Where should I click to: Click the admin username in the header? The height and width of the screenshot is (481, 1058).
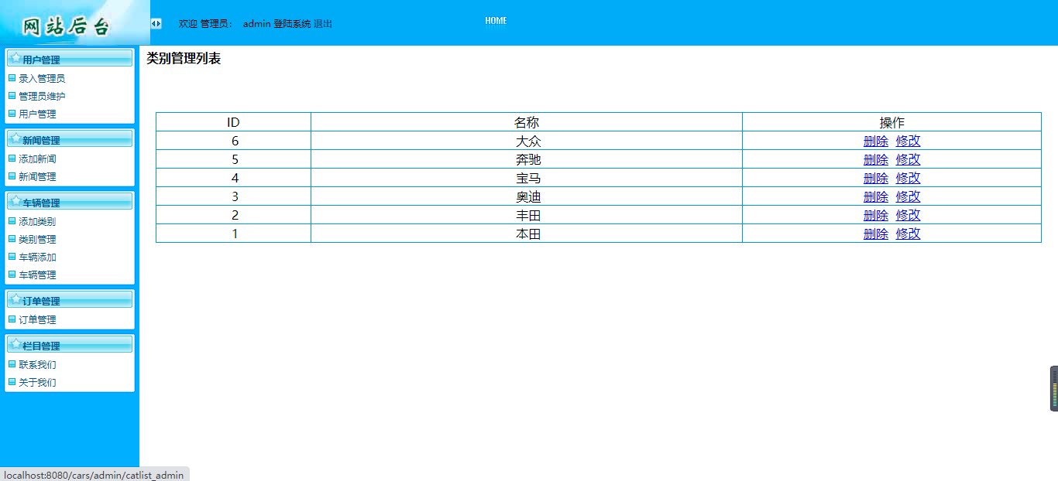coord(256,24)
